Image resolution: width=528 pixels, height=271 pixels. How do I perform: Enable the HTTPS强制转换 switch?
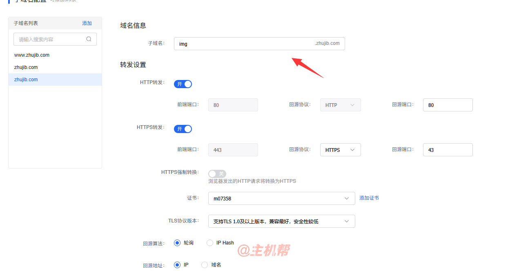pos(217,174)
